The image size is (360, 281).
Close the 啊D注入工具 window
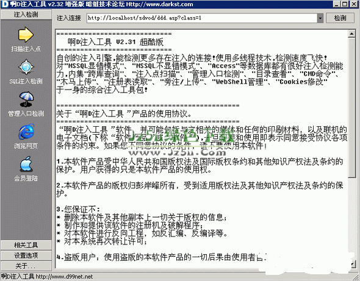click(354, 4)
